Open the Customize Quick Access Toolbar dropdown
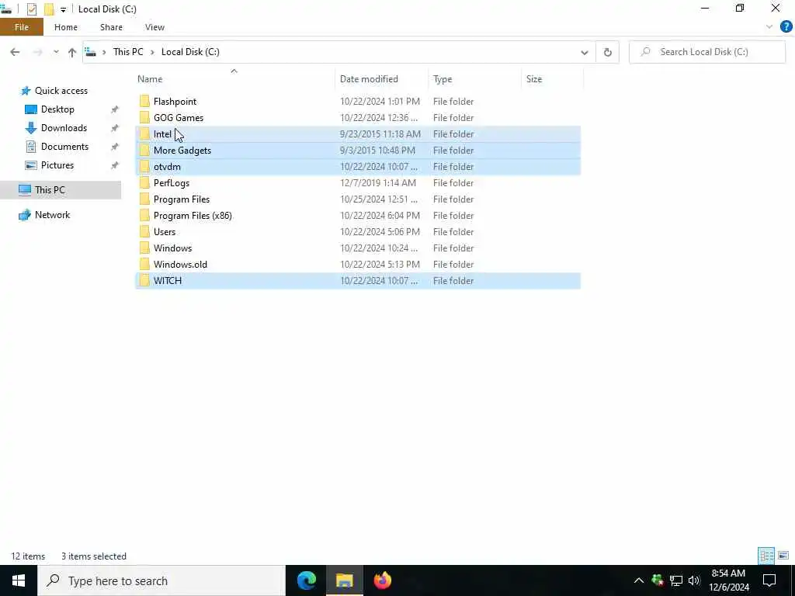This screenshot has width=795, height=596. [63, 9]
